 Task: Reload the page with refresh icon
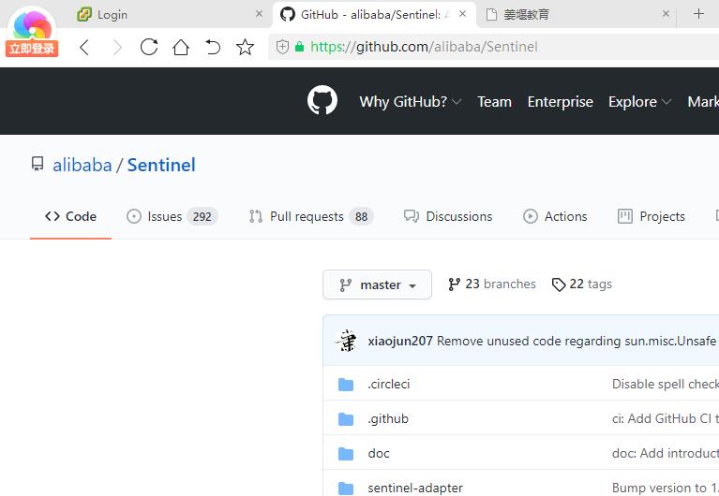pyautogui.click(x=149, y=47)
